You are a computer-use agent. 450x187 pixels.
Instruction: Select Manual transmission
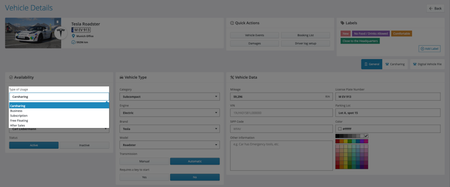tap(144, 161)
